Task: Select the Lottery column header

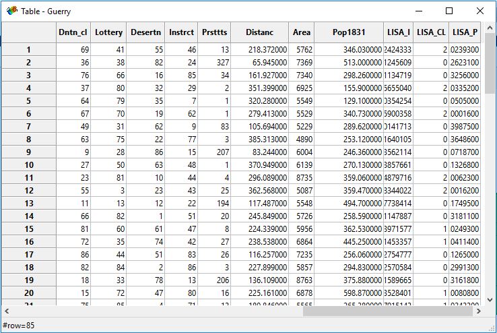Action: point(108,32)
